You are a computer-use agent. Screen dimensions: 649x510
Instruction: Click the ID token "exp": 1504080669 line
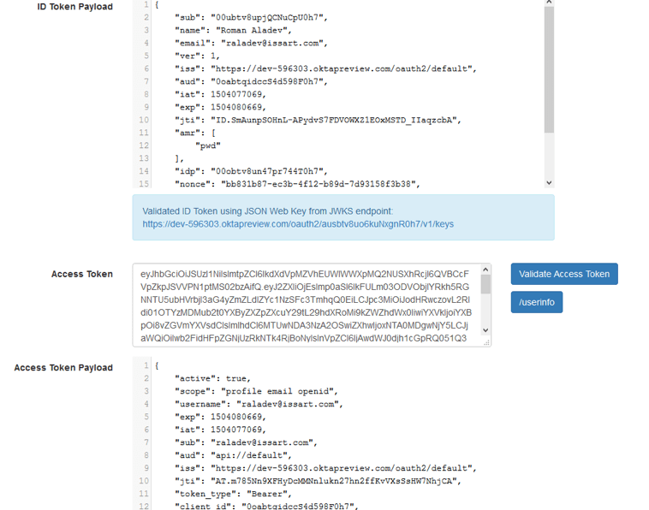pos(220,107)
